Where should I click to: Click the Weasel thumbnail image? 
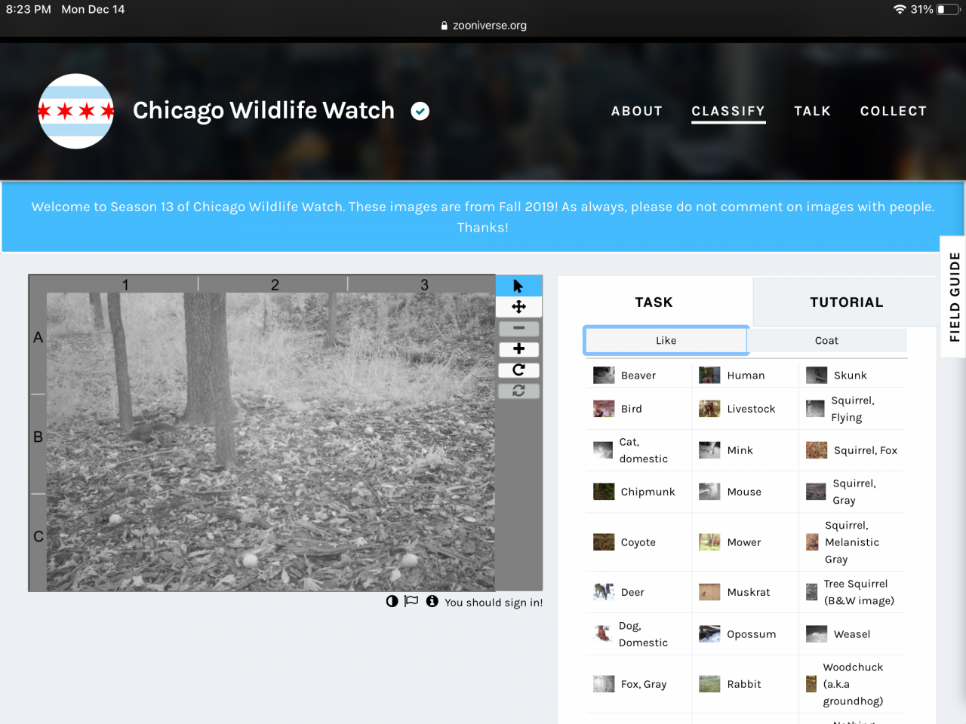(x=817, y=634)
